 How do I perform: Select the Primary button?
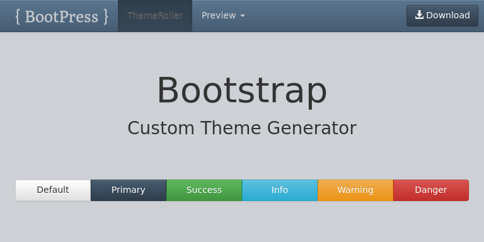tap(129, 190)
